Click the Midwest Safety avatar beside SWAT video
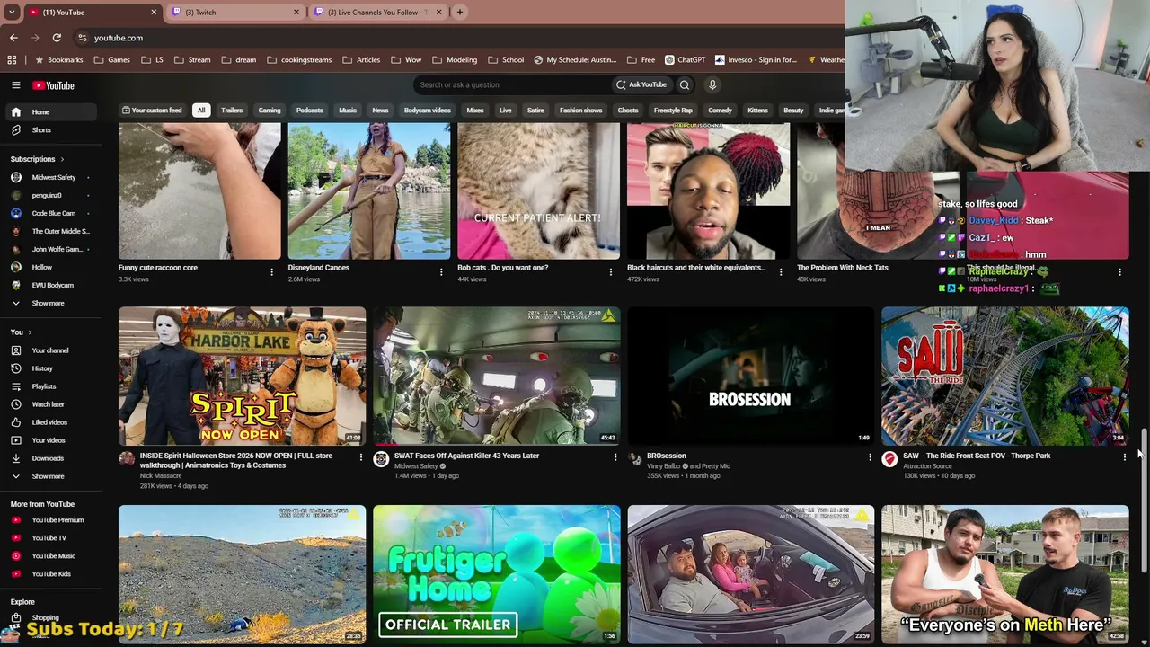Screen dimensions: 1150x647 (x=381, y=459)
